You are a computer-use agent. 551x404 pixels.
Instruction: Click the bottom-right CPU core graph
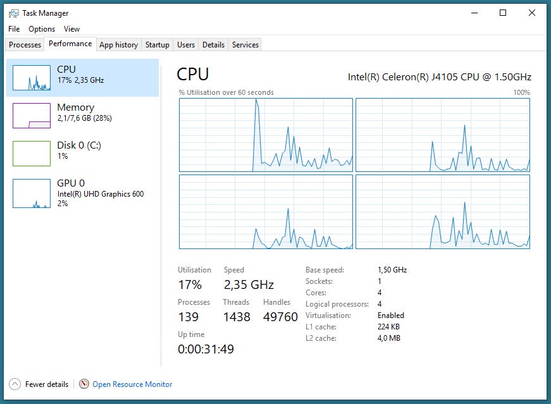click(443, 212)
